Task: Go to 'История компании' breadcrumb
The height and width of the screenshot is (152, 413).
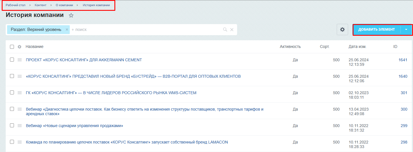Action: [x=96, y=5]
